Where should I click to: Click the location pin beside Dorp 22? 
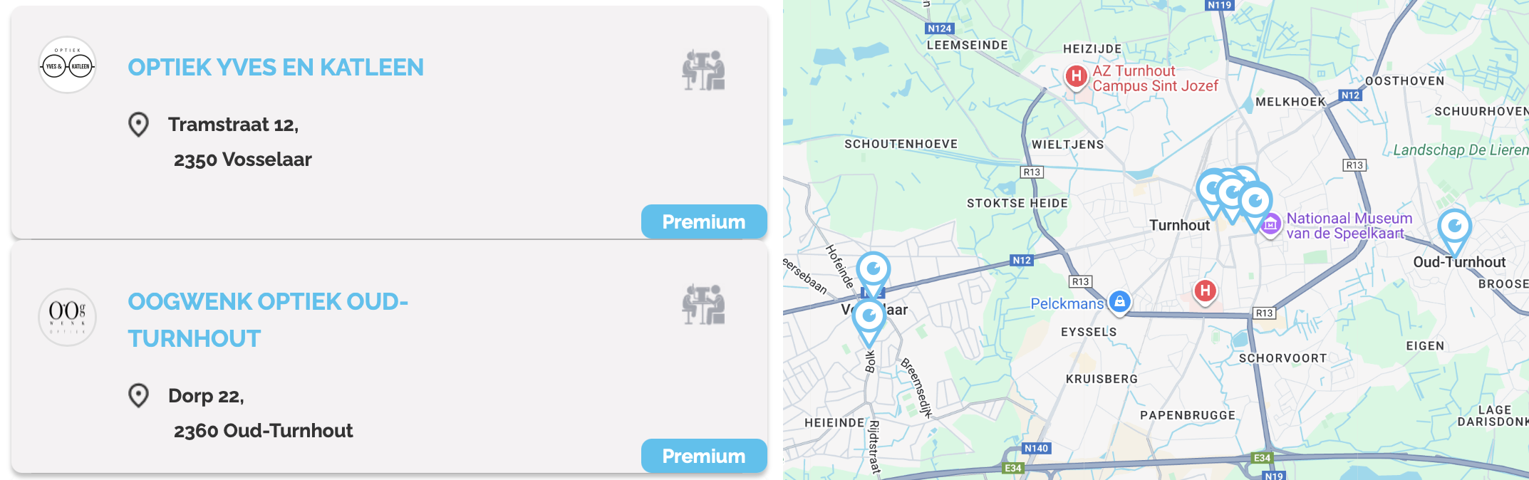pyautogui.click(x=138, y=395)
